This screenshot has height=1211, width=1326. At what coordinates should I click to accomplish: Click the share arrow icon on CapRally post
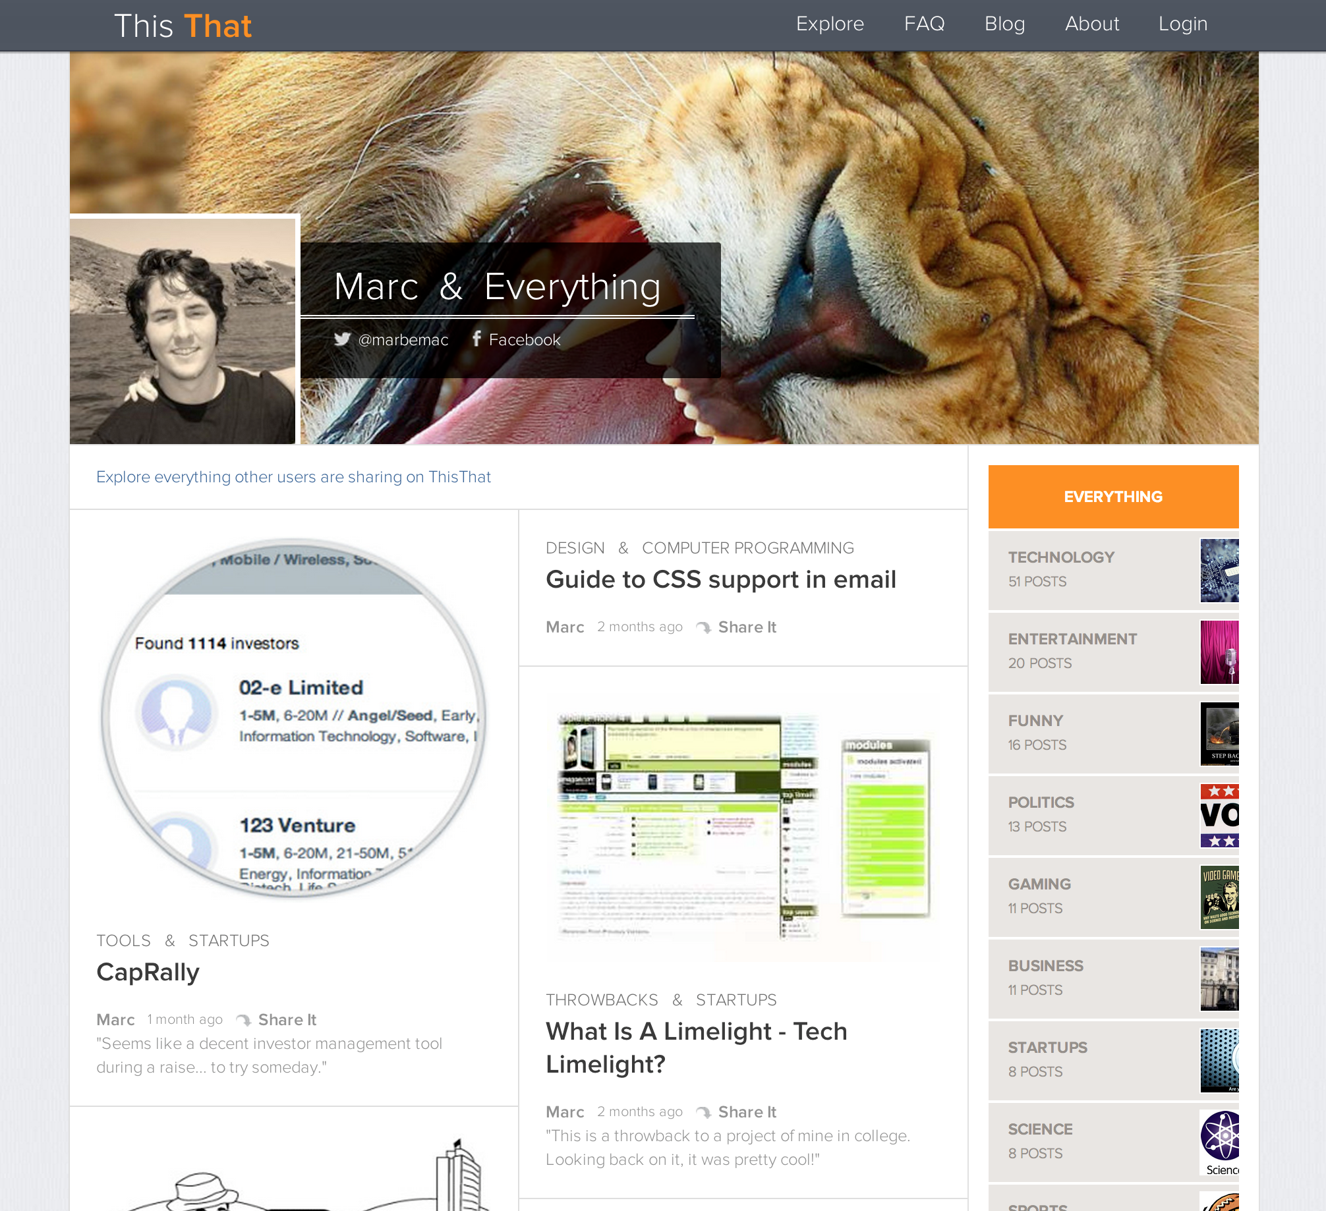244,1020
